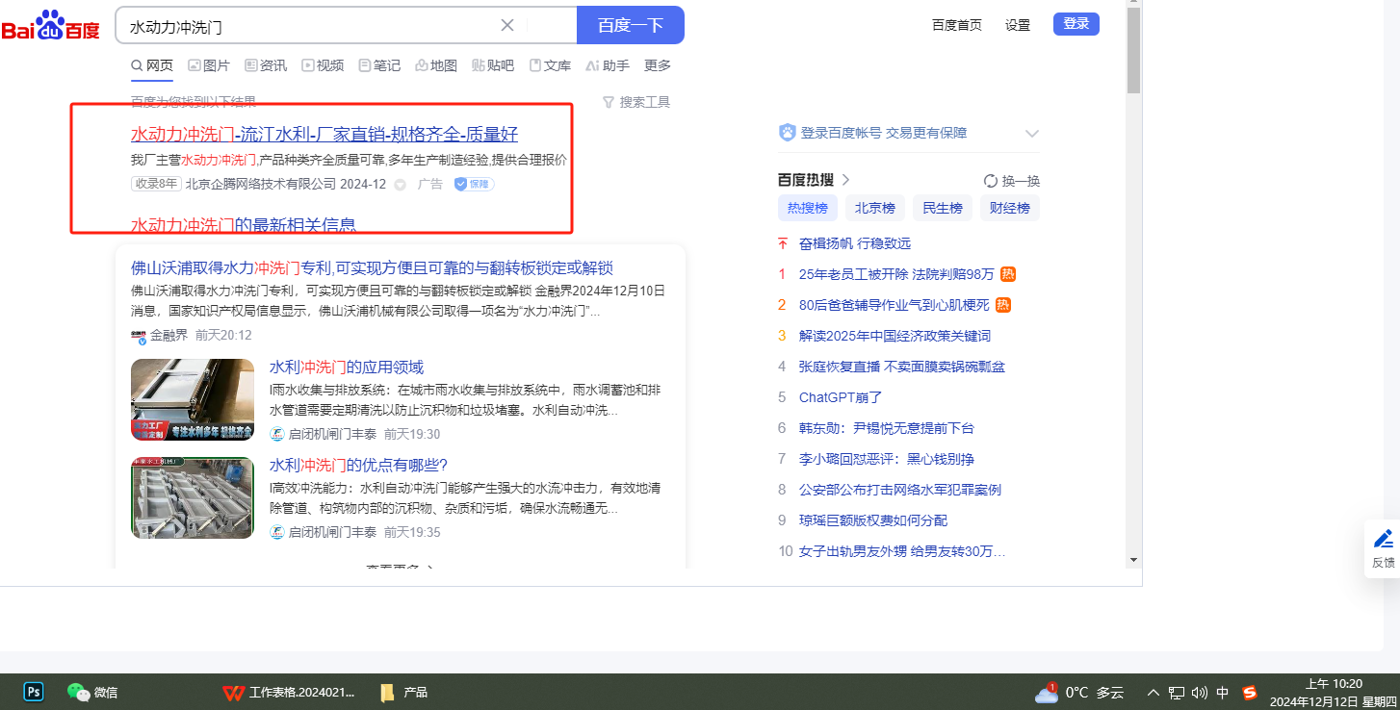Open the 搜索工具 filter
The image size is (1400, 710).
pos(635,102)
